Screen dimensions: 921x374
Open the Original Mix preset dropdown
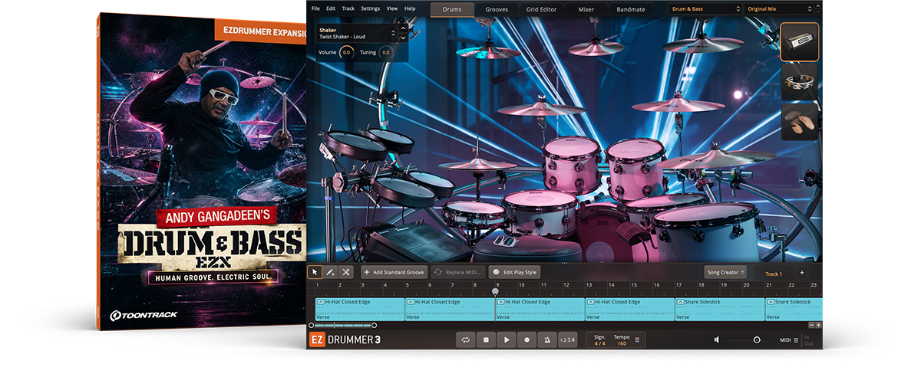click(x=778, y=9)
